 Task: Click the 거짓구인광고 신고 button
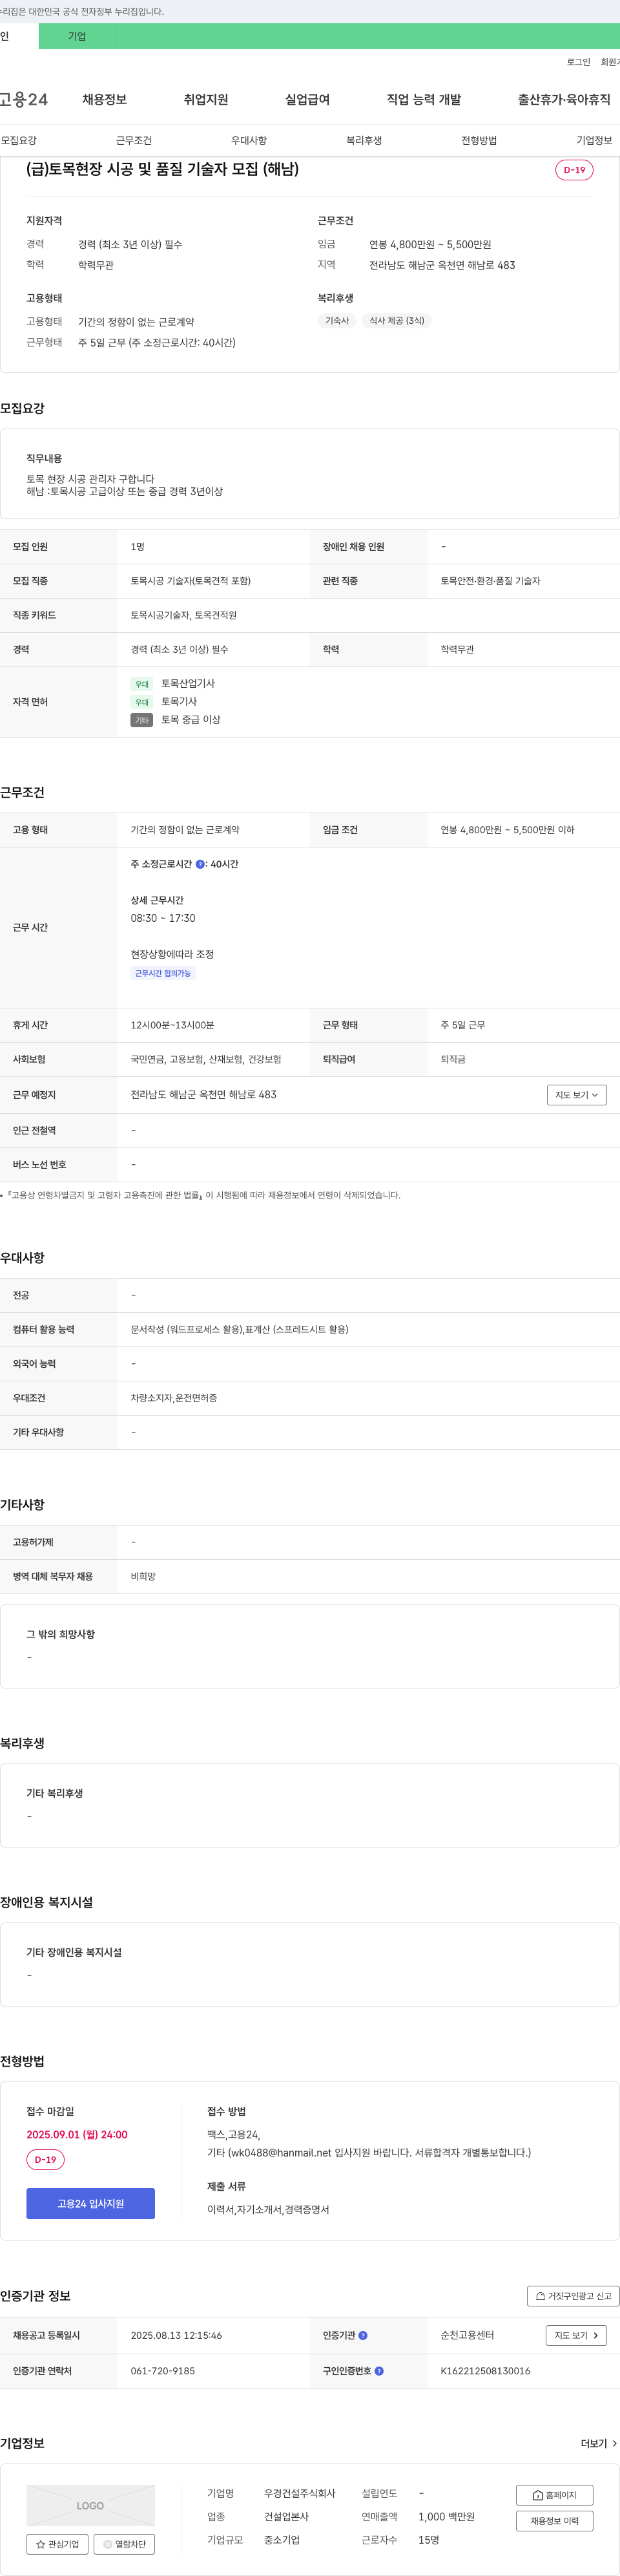pos(573,2296)
